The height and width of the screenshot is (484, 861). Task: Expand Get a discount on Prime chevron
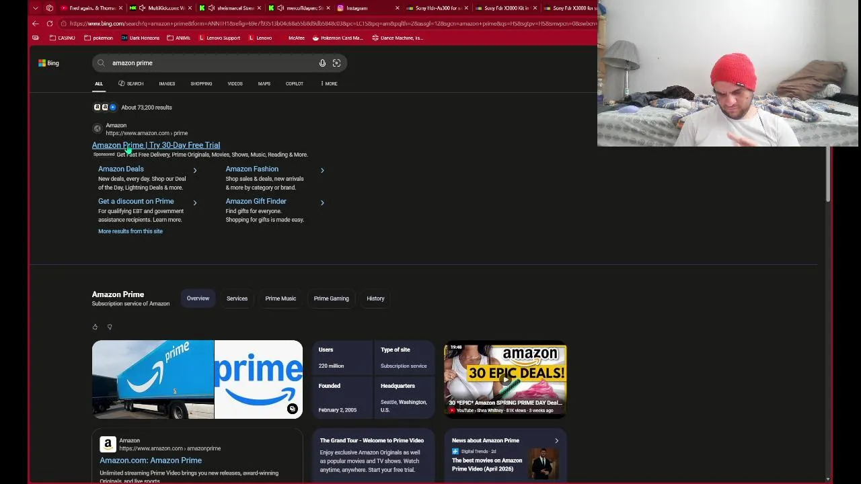point(195,202)
